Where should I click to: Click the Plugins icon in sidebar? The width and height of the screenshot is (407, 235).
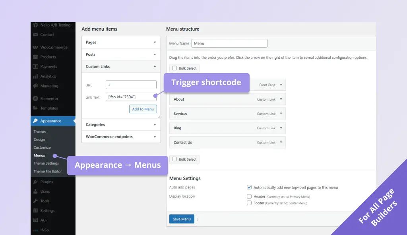(36, 182)
